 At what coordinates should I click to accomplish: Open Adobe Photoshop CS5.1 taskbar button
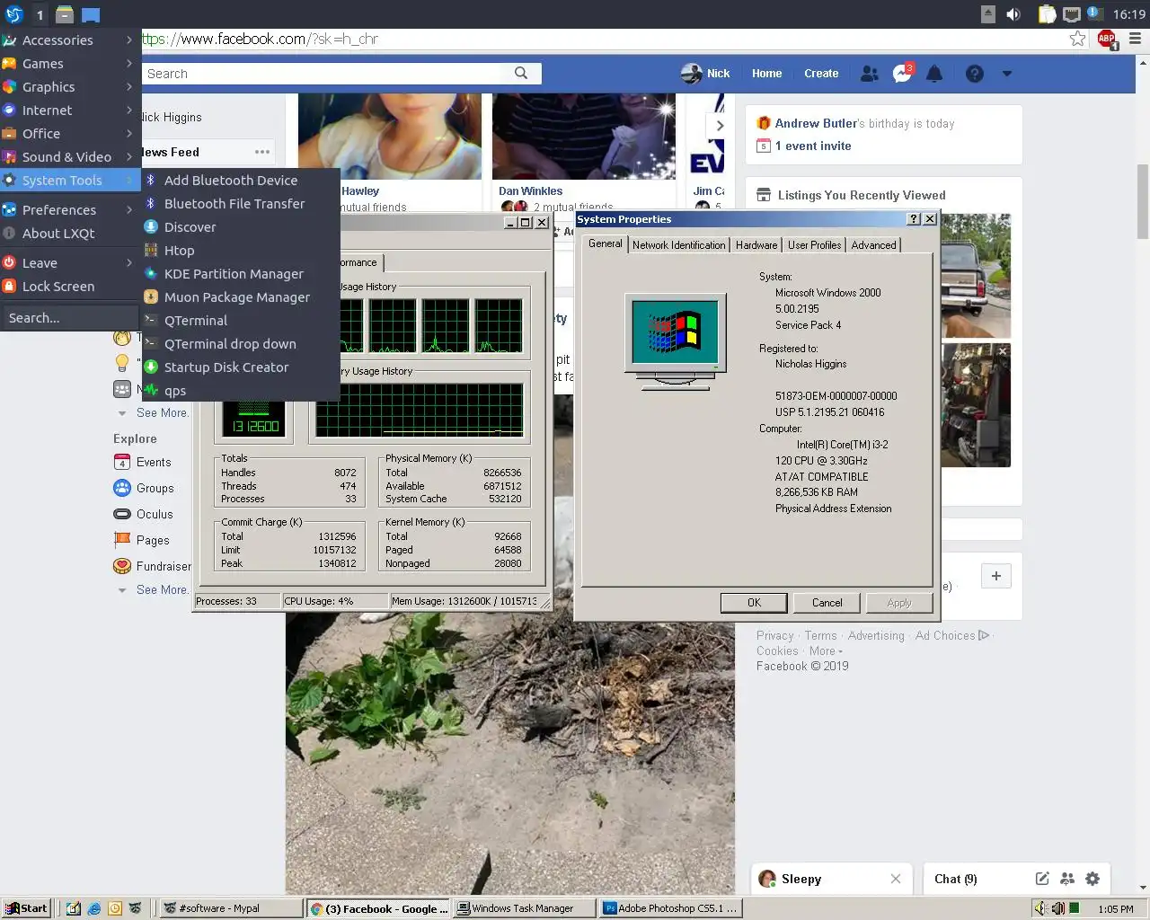click(x=670, y=908)
